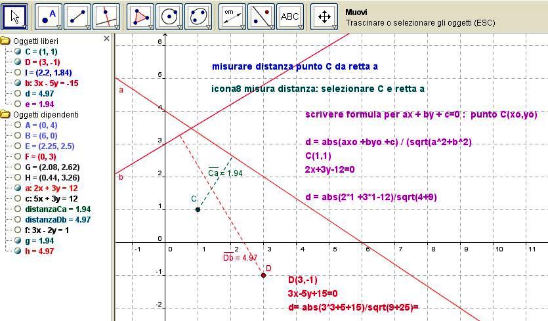Screen dimensions: 548x321
Task: Select the Move graphics view tool
Action: click(324, 16)
